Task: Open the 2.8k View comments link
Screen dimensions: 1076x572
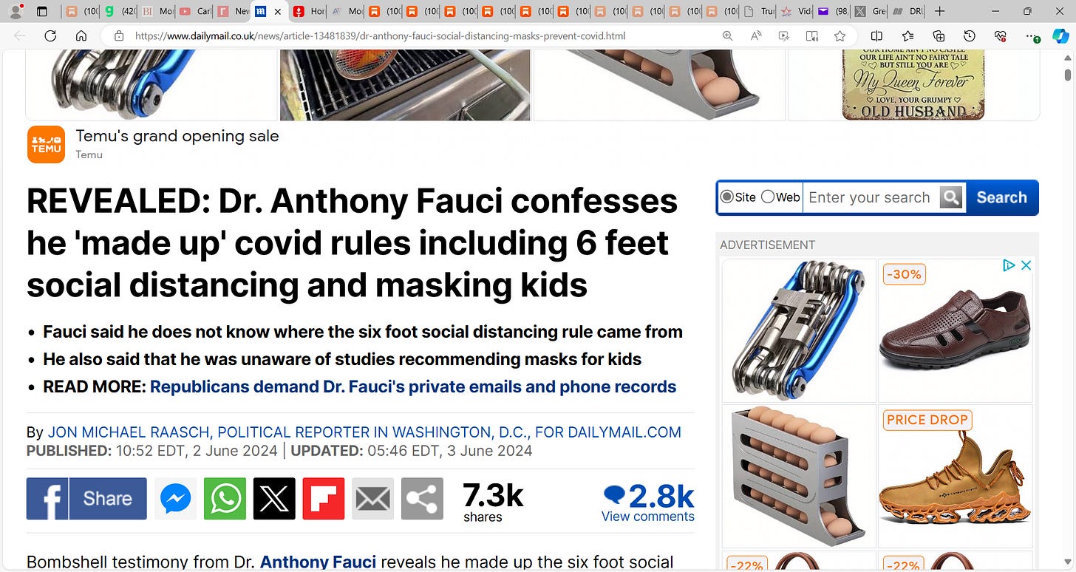Action: tap(649, 503)
